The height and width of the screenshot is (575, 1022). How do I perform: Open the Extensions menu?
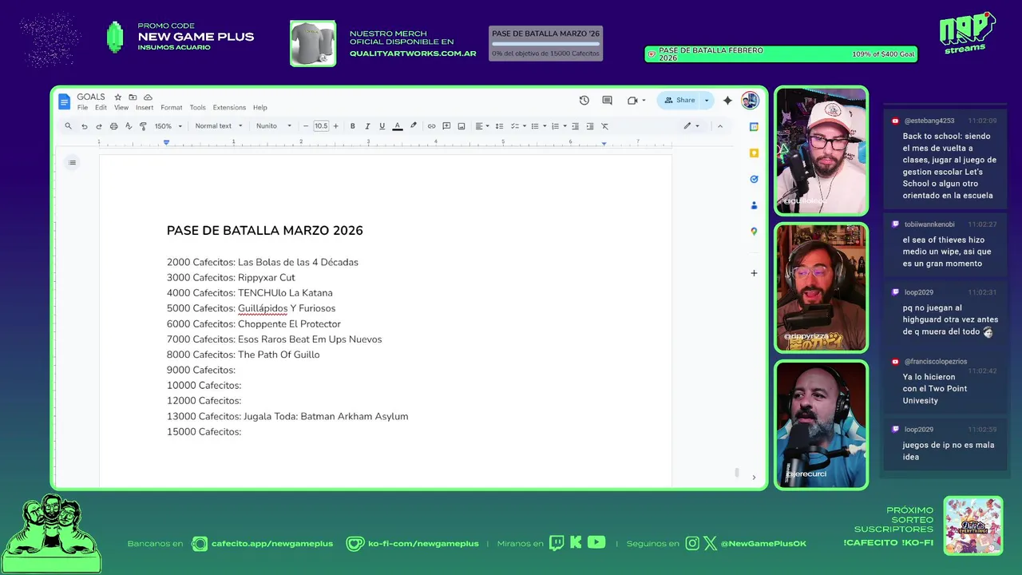(x=229, y=108)
